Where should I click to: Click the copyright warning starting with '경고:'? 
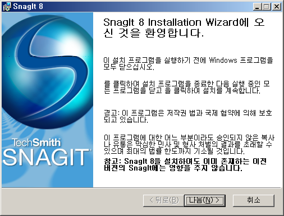point(187,116)
